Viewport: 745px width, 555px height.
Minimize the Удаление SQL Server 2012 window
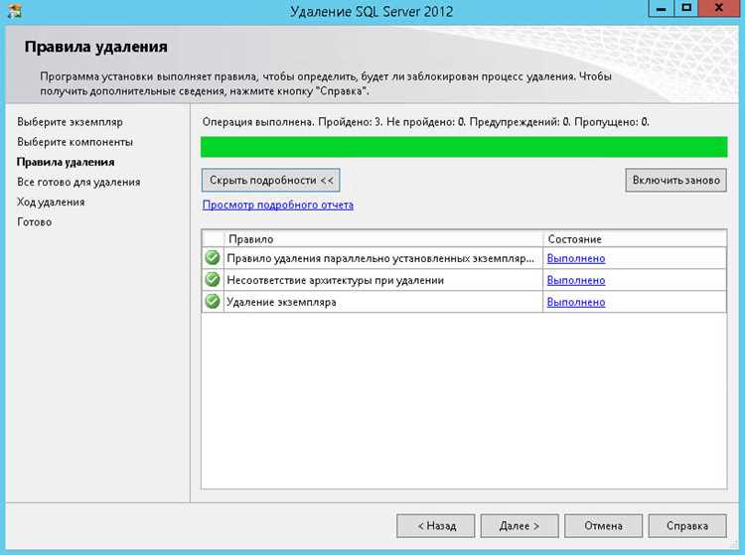pos(662,9)
